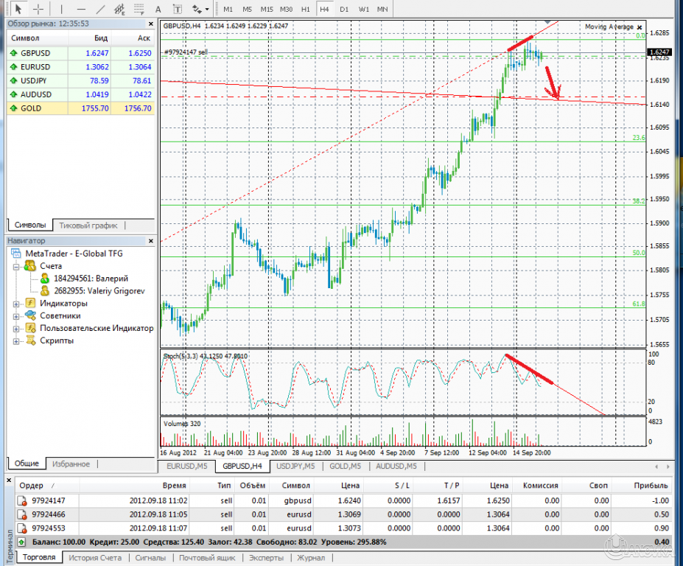Select the Trendline drawing tool
The width and height of the screenshot is (683, 566).
(99, 9)
